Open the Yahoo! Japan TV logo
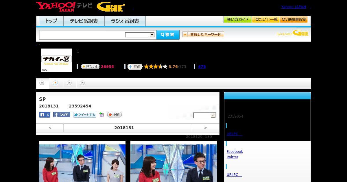The image size is (347, 182). click(64, 7)
